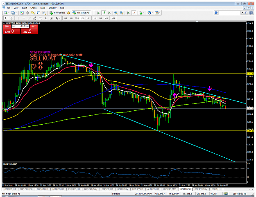Select the arrow cursor tool
Viewport: 256px width, 197px height.
[6, 18]
